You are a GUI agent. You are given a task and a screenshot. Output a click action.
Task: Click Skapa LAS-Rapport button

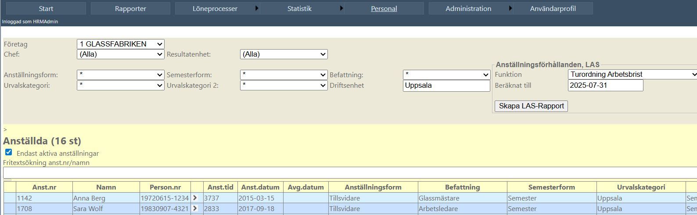[x=531, y=106]
